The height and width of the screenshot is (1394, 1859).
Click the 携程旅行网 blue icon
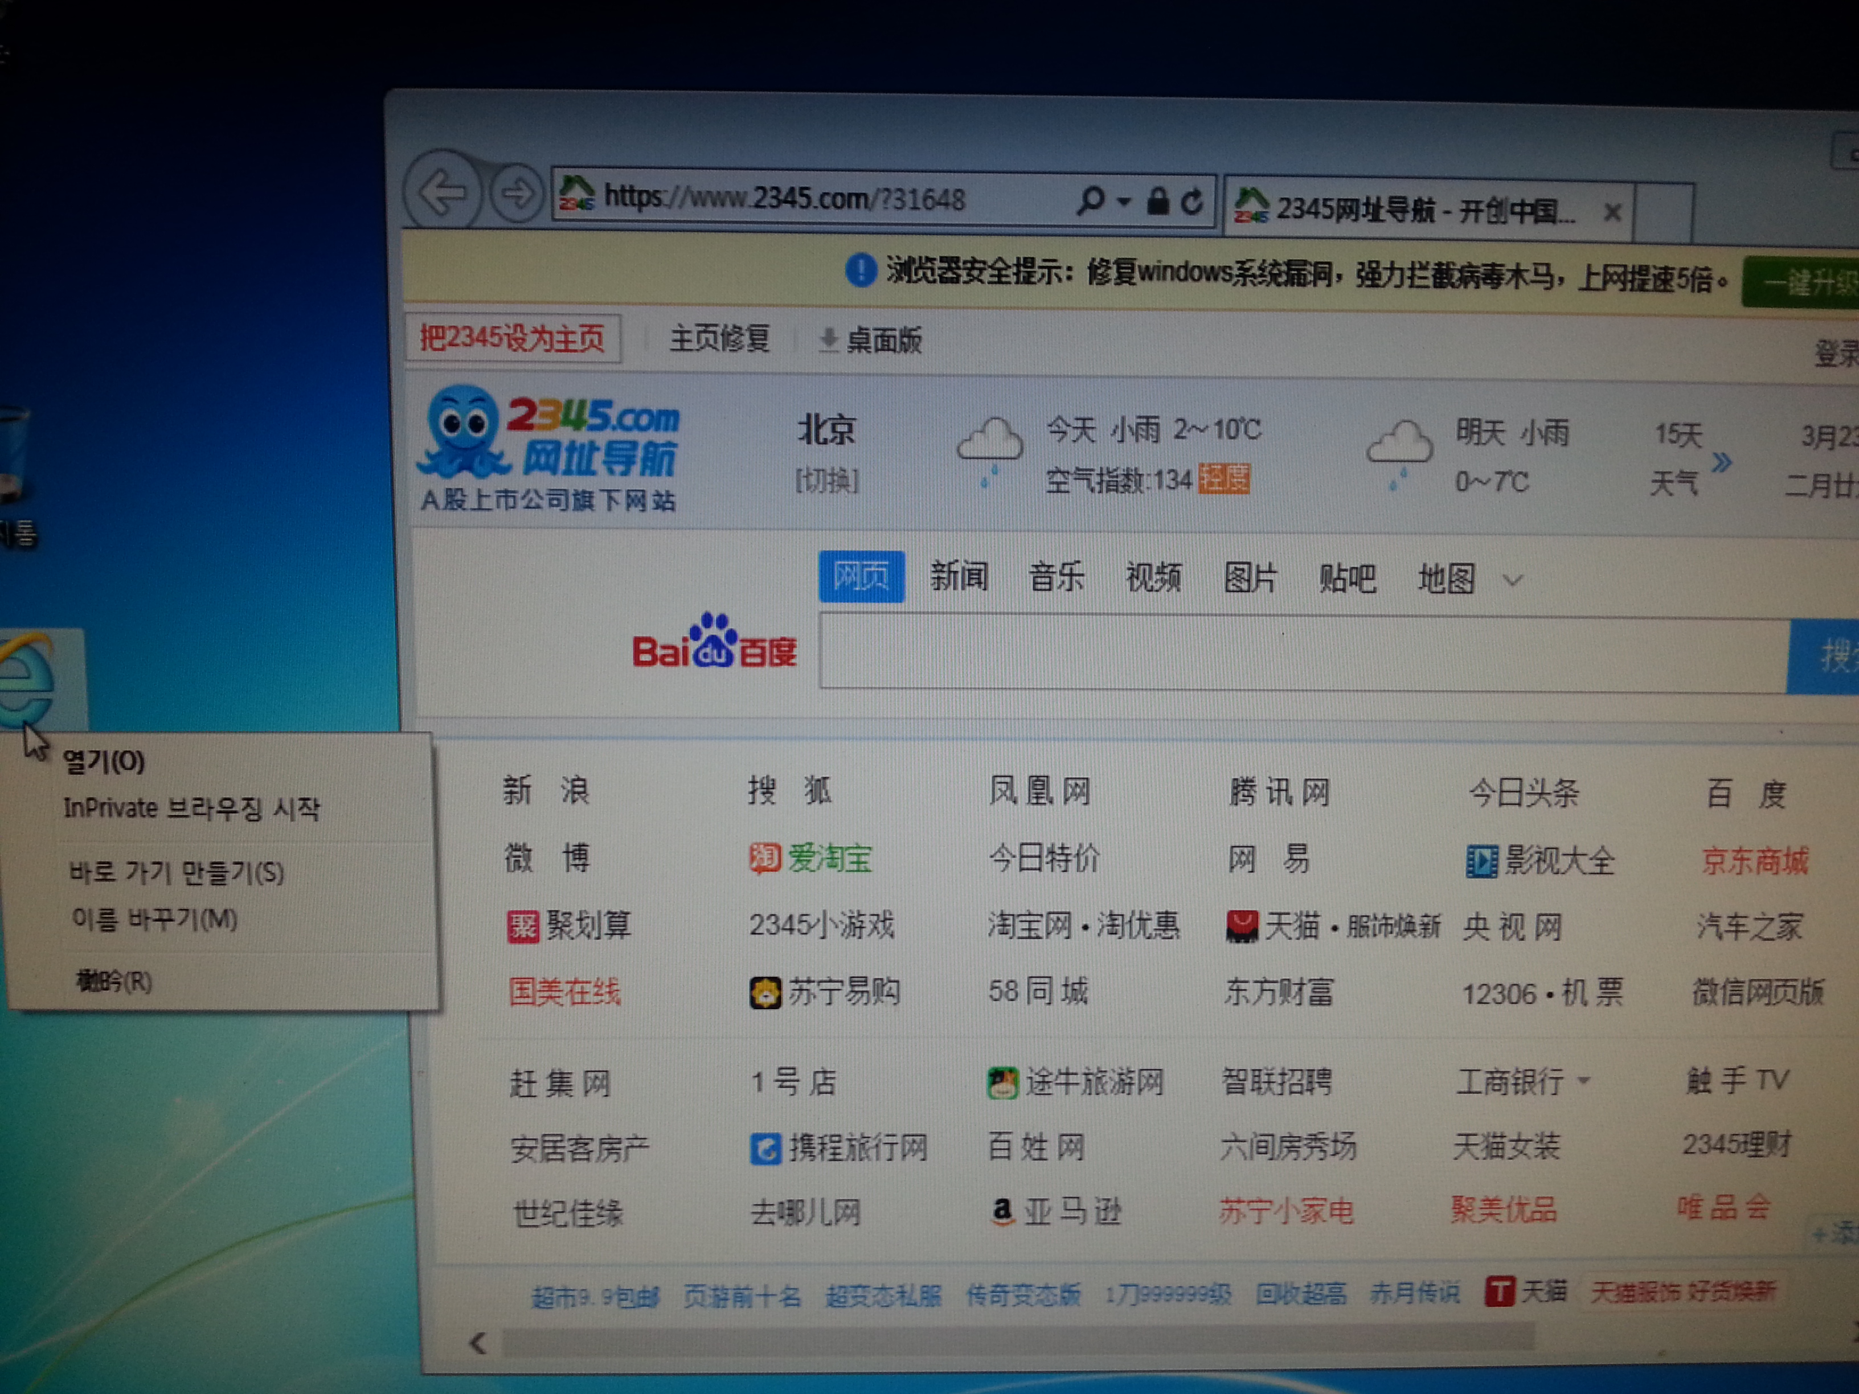[765, 1149]
